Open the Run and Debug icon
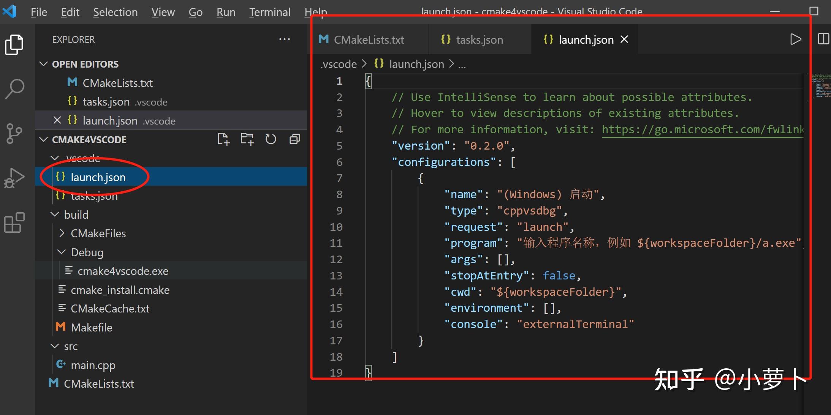Screen dimensions: 831x415 [14, 177]
